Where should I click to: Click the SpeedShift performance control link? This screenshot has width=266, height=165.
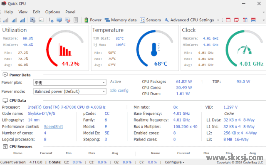53,127
